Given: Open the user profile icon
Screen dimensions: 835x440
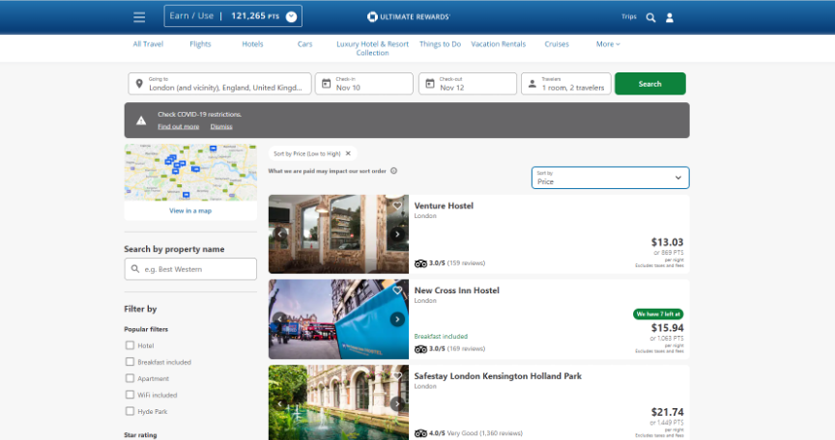Looking at the screenshot, I should point(670,17).
